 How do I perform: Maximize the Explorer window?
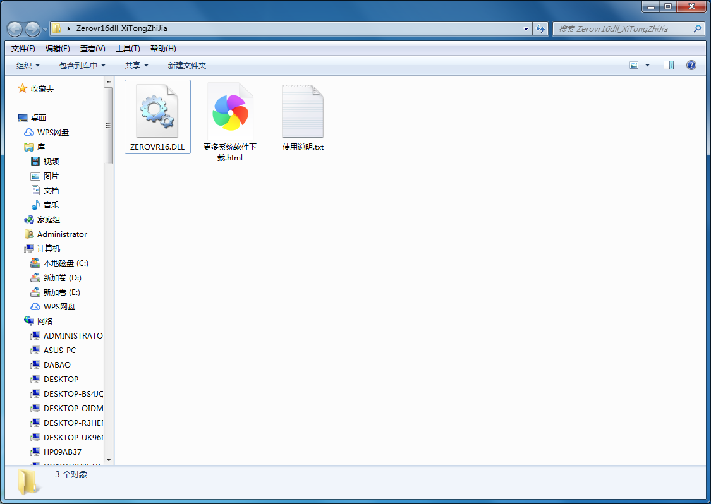click(x=668, y=6)
